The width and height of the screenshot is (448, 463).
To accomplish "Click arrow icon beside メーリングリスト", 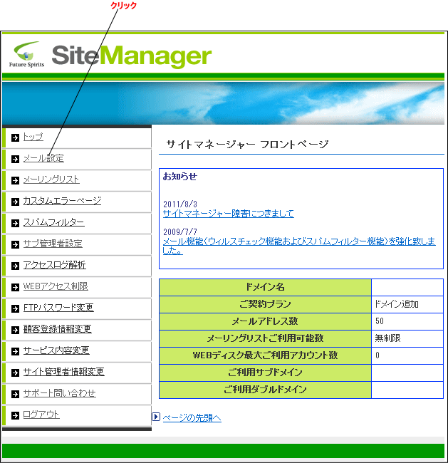I will [x=15, y=180].
